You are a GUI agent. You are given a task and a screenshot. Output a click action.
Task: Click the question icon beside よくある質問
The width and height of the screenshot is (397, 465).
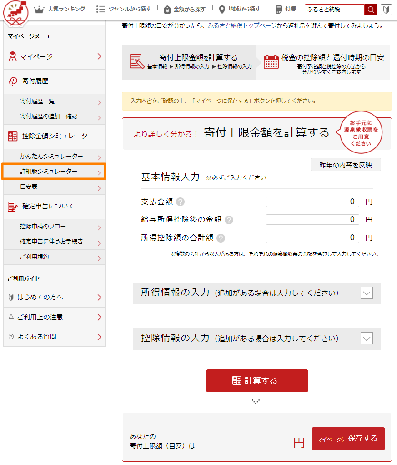click(x=11, y=337)
